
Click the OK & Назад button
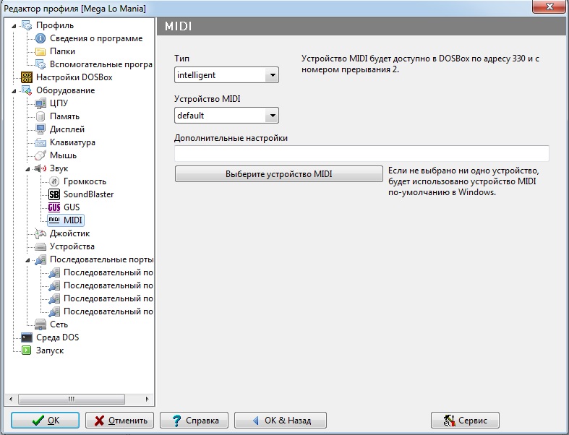point(281,420)
